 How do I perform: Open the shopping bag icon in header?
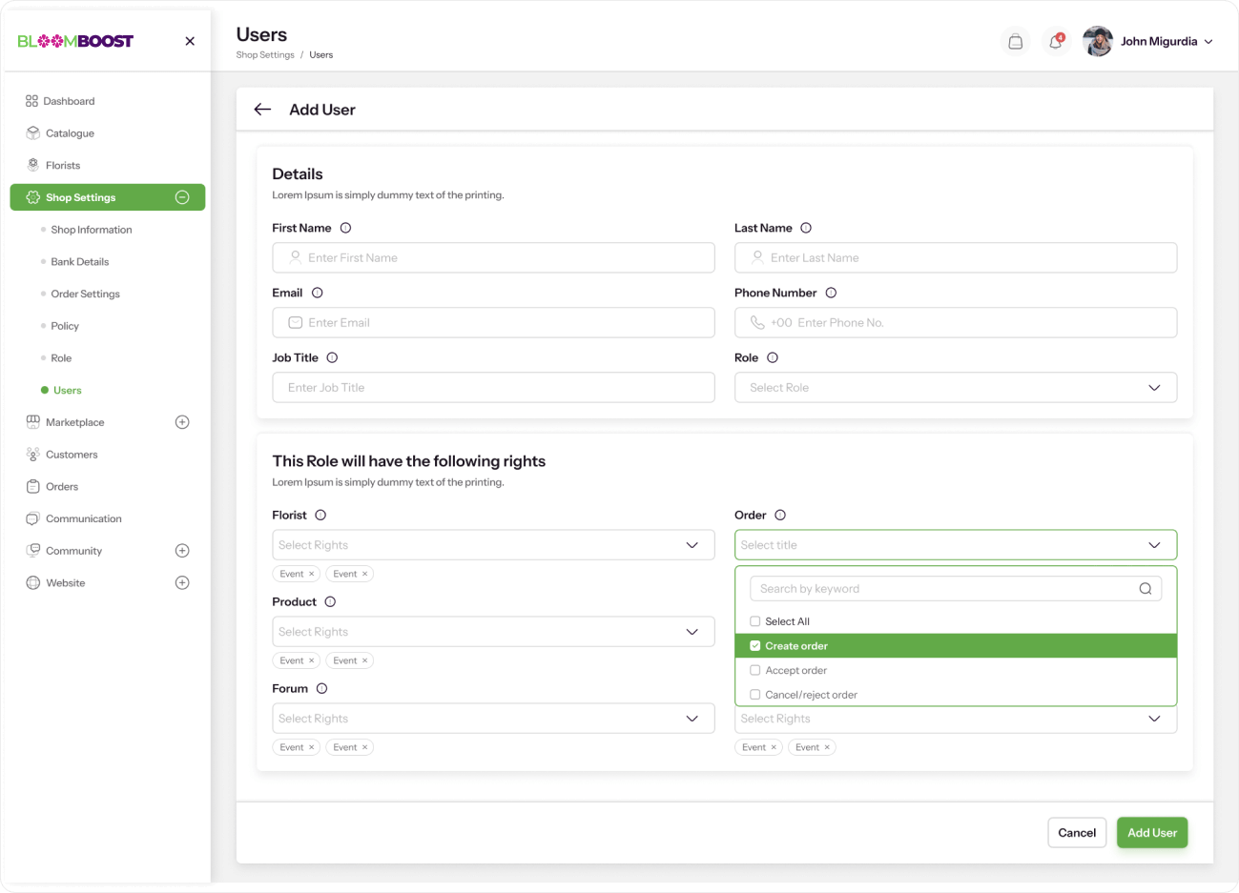[x=1015, y=42]
